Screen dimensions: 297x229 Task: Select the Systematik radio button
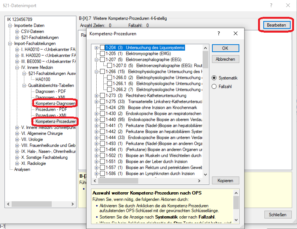pyautogui.click(x=214, y=78)
